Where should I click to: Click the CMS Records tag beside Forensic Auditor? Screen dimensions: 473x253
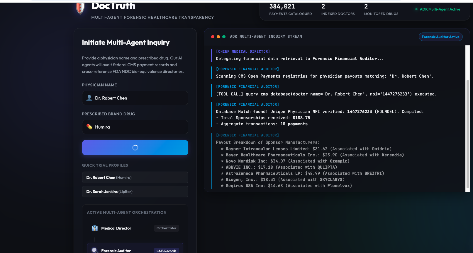166,251
